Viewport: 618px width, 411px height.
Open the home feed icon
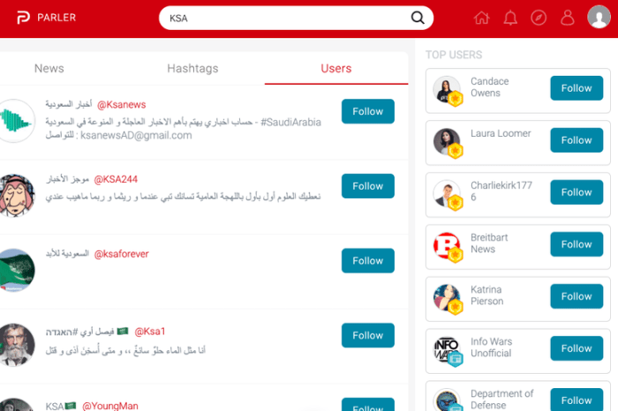pyautogui.click(x=482, y=18)
